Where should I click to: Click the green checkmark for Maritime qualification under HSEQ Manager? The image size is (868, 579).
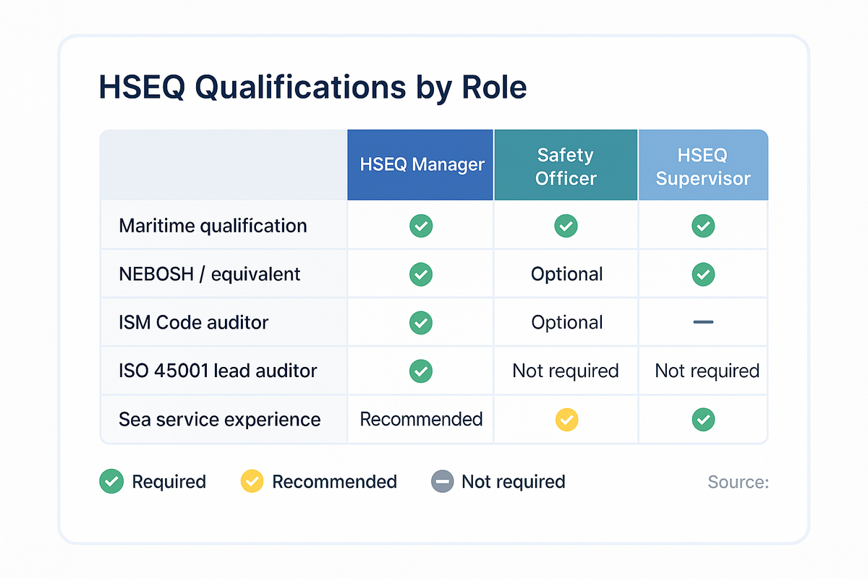[421, 225]
